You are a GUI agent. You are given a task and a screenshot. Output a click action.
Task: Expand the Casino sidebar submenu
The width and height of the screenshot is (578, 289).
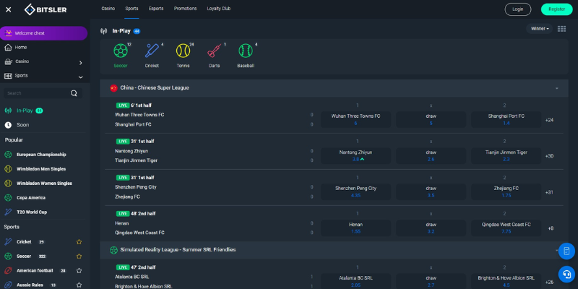tap(80, 62)
